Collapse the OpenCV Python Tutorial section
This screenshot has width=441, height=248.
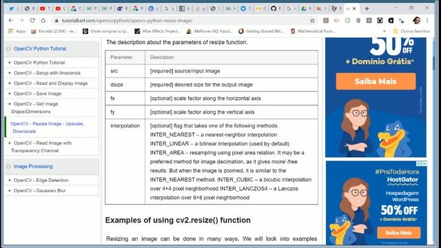click(x=8, y=49)
